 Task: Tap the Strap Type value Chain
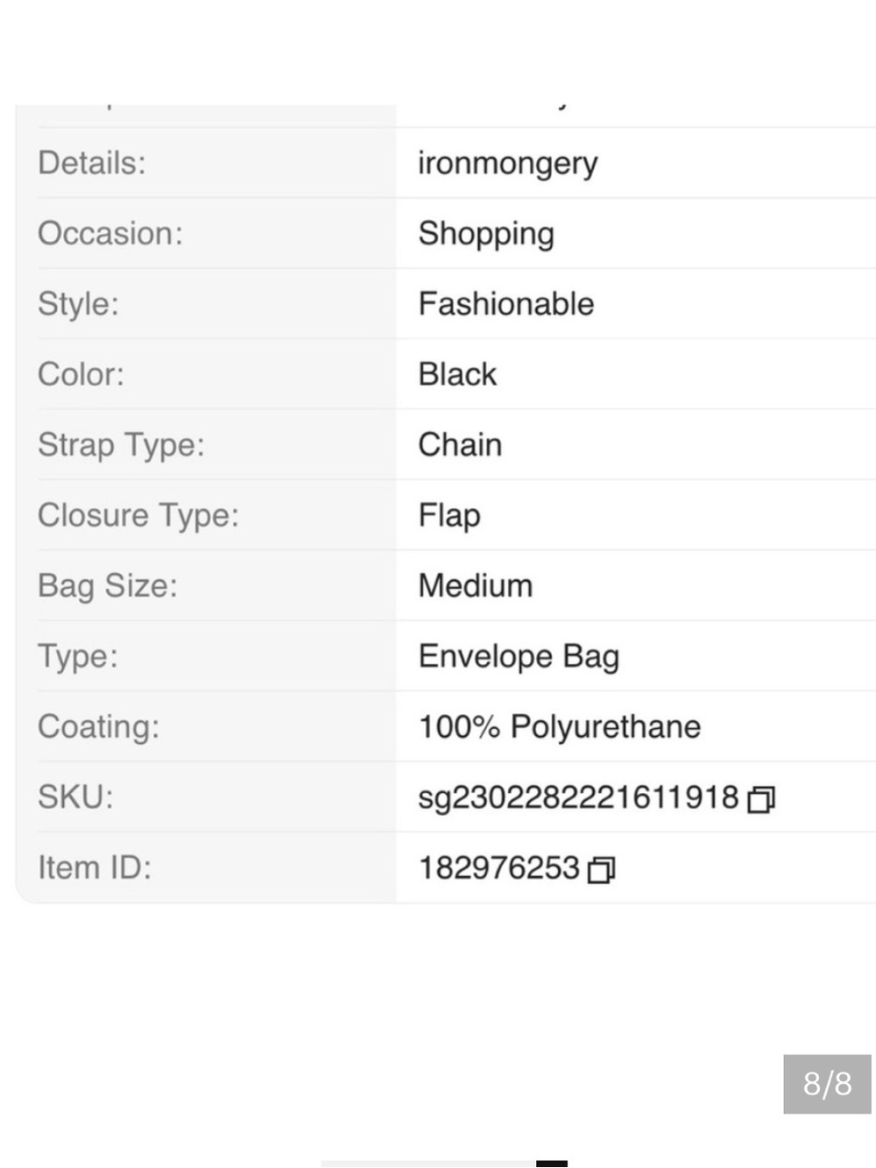460,444
